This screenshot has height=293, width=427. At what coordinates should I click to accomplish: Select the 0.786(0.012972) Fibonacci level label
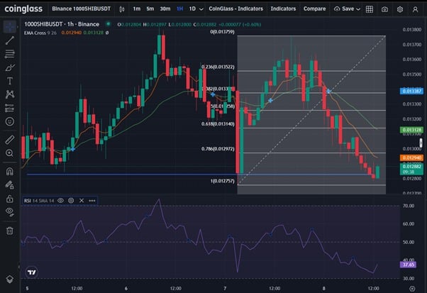(x=218, y=149)
